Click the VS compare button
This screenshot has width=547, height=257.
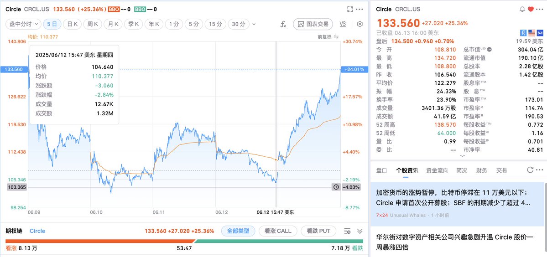coord(343,24)
